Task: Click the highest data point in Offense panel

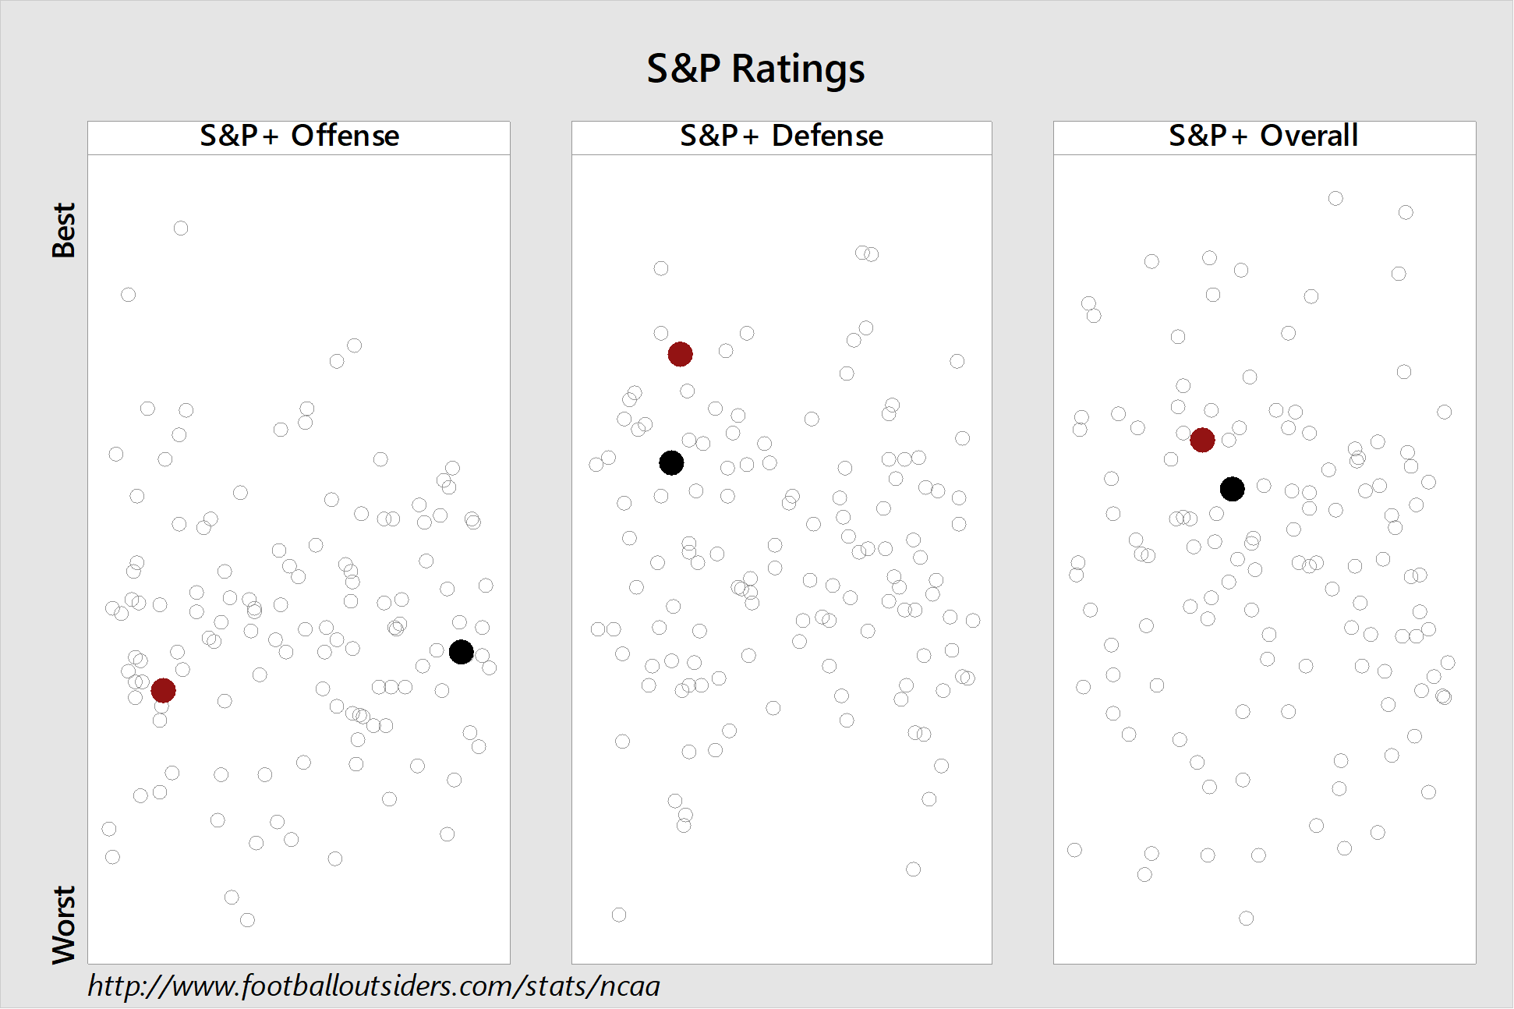Action: pyautogui.click(x=181, y=228)
